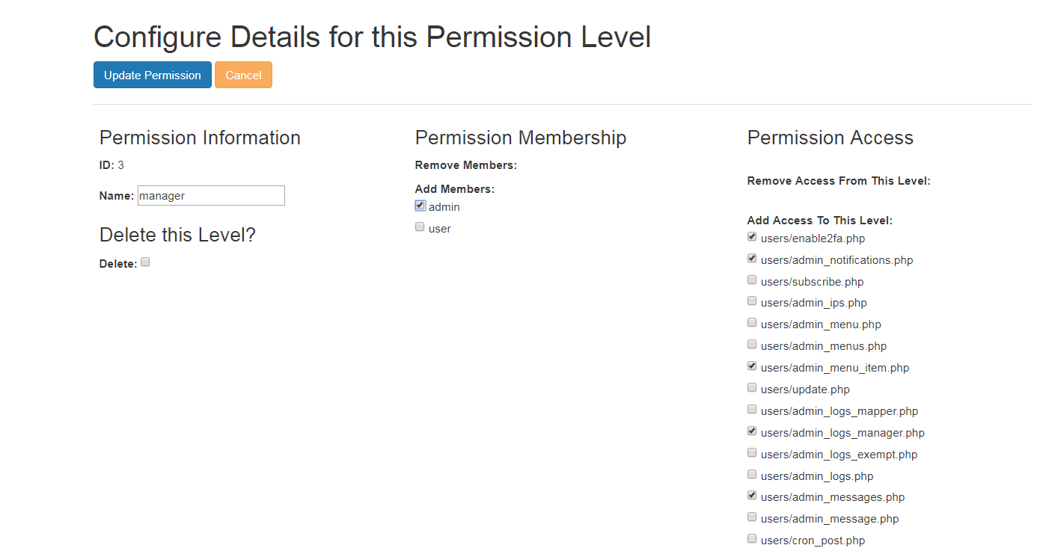Click the Name input field
The width and height of the screenshot is (1046, 554).
point(211,195)
